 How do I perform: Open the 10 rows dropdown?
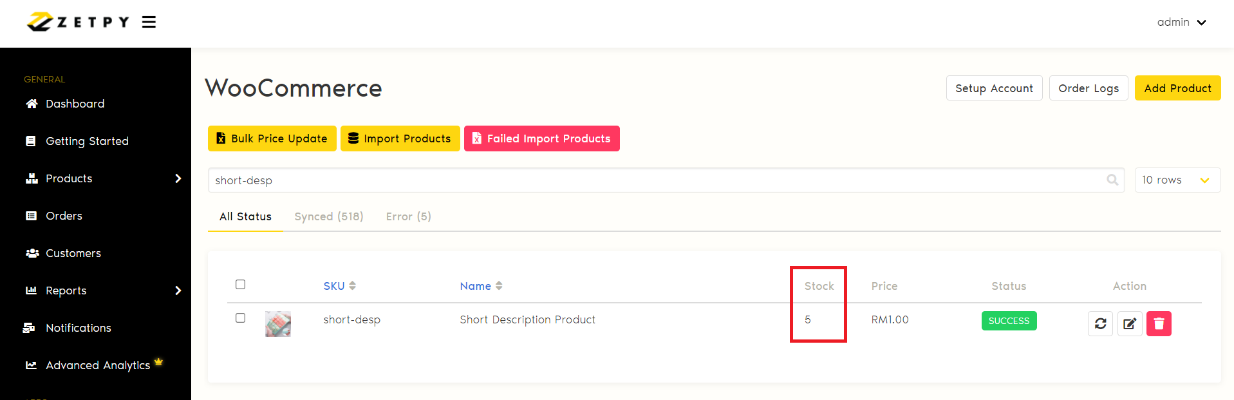click(x=1177, y=180)
